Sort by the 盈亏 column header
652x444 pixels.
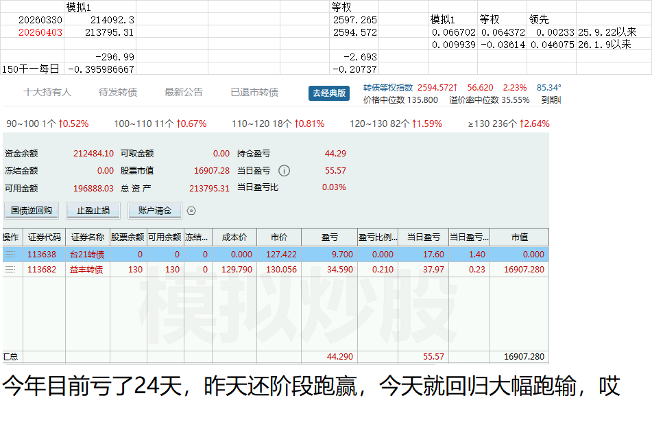[x=329, y=237]
